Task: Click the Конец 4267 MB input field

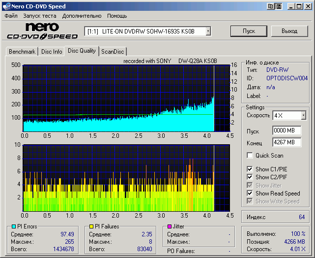Action: 286,142
